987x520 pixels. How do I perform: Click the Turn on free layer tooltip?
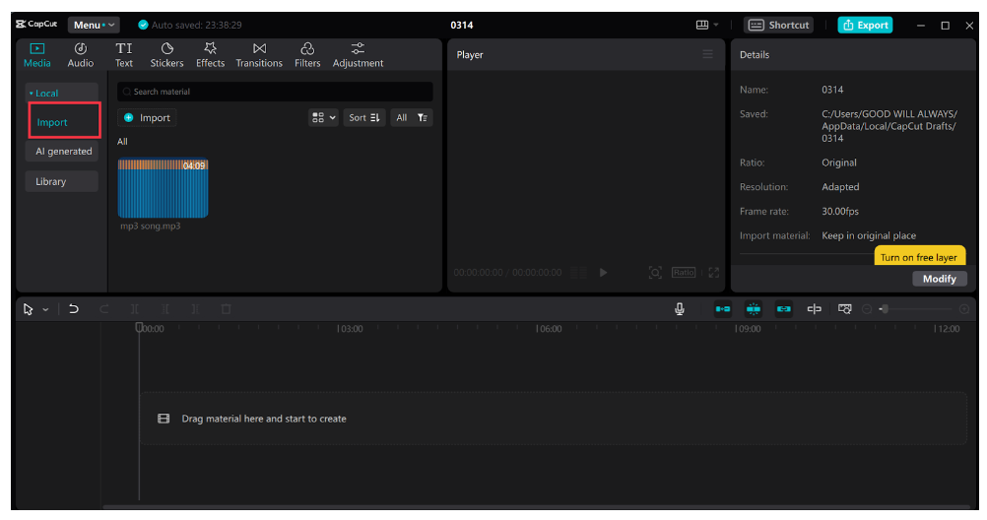tap(919, 257)
